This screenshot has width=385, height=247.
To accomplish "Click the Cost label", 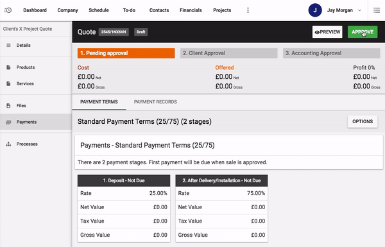I will [x=83, y=67].
